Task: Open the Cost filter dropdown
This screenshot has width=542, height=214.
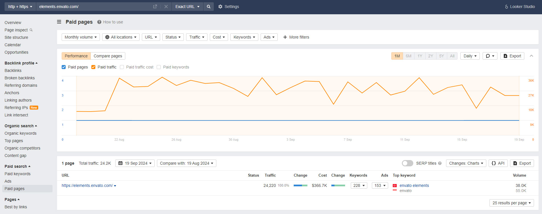Action: 219,37
